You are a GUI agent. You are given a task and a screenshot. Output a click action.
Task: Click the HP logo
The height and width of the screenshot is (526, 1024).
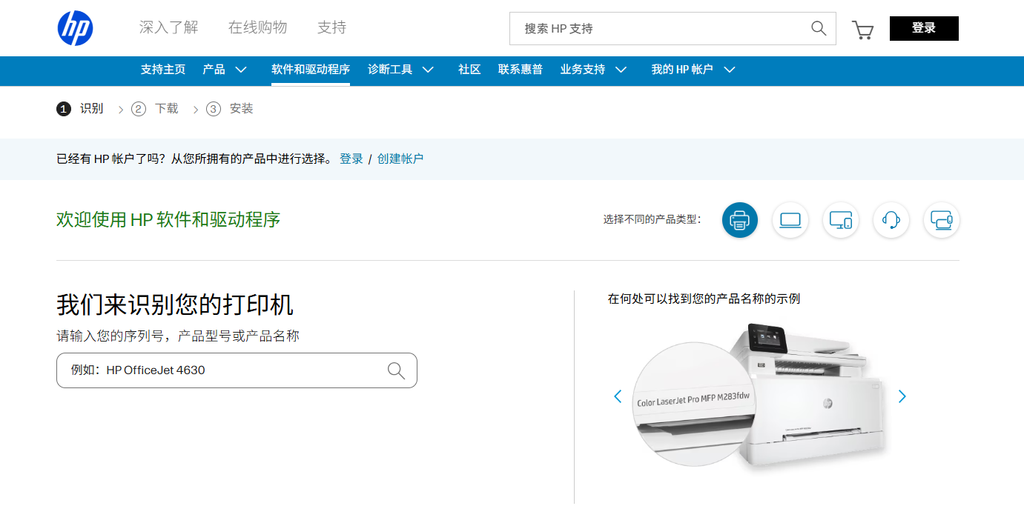(76, 28)
